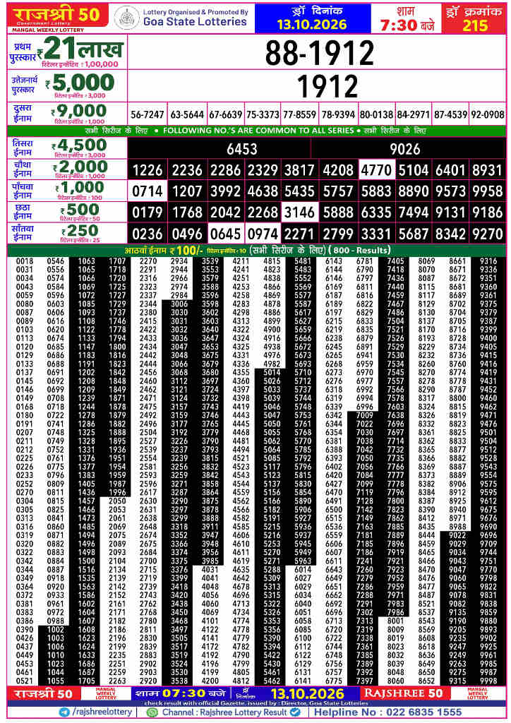Click draw date 13.10.2026 in blue header

click(x=311, y=24)
